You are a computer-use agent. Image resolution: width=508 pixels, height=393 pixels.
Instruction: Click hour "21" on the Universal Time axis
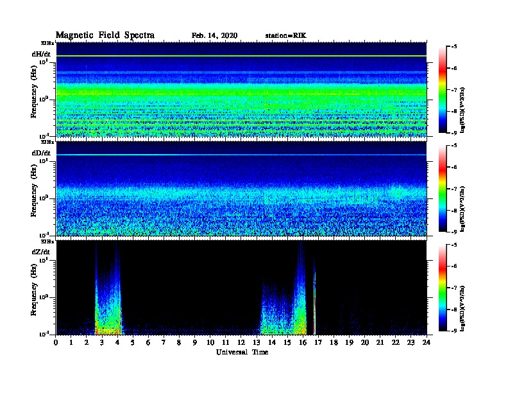pos(380,343)
